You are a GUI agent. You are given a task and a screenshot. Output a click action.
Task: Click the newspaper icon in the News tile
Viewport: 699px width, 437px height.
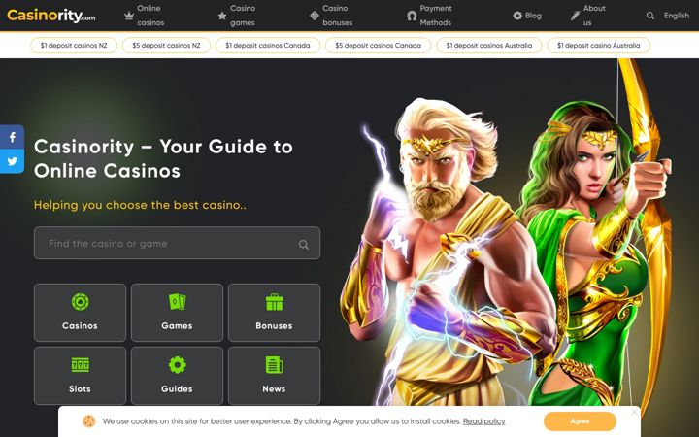point(274,365)
